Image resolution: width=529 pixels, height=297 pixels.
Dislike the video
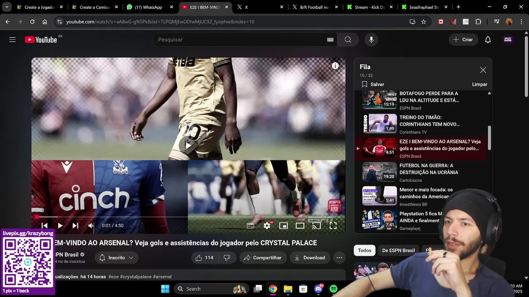click(227, 258)
